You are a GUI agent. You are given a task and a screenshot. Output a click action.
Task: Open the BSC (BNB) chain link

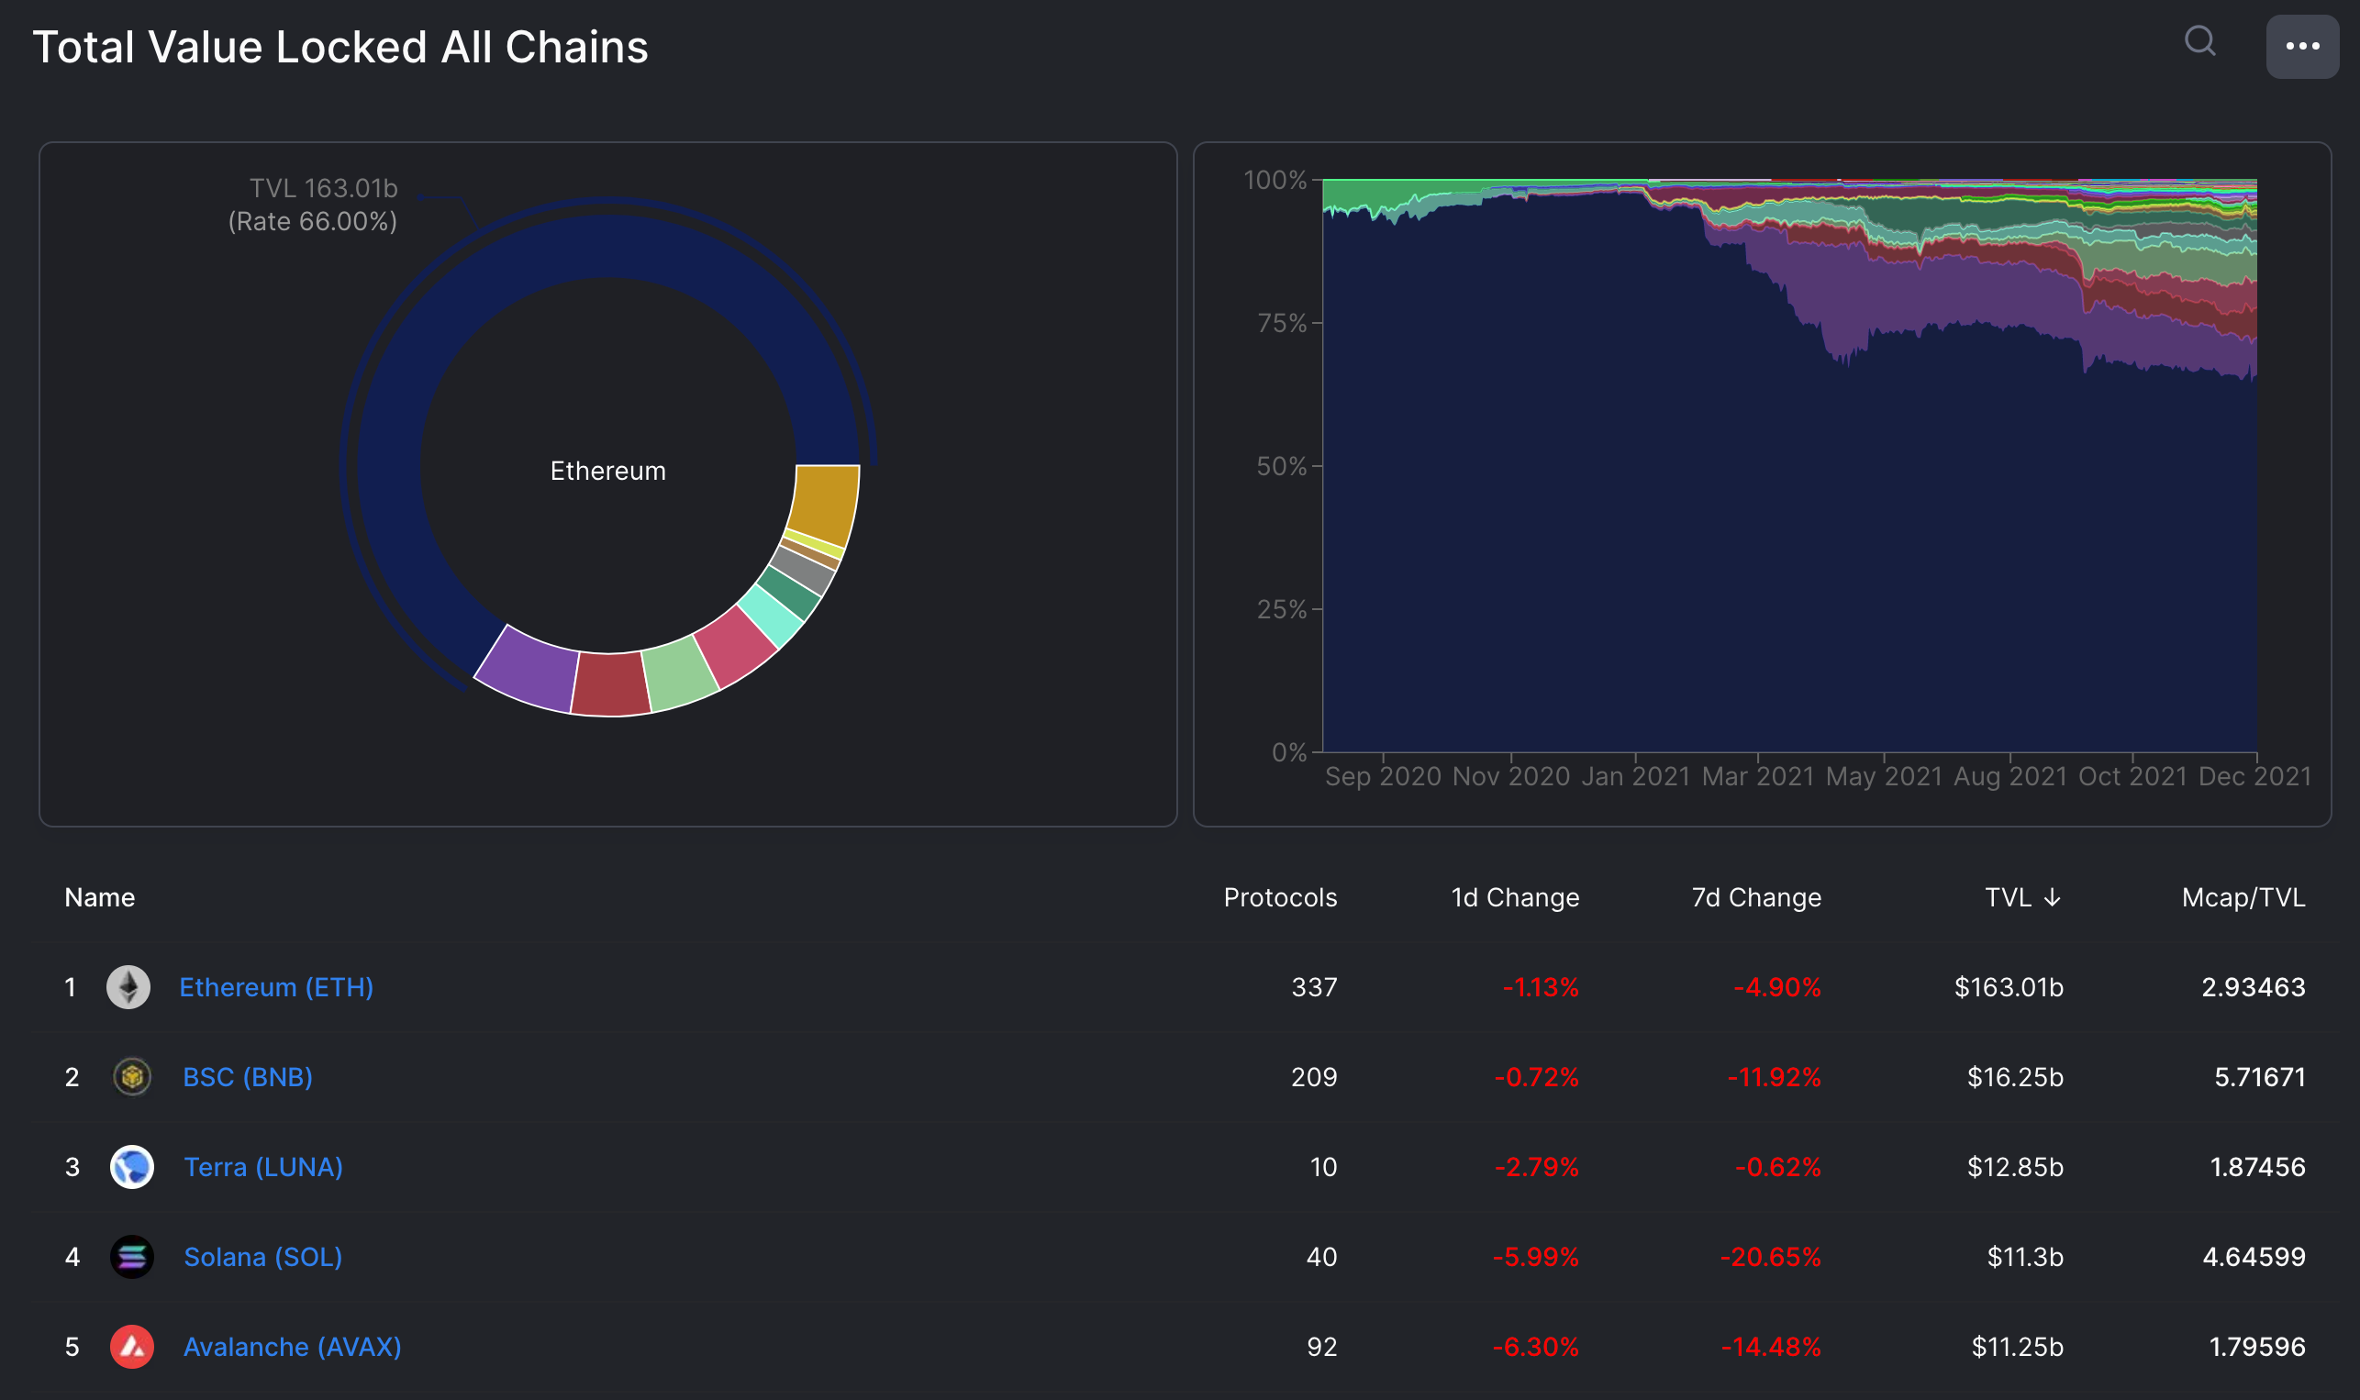(248, 1076)
